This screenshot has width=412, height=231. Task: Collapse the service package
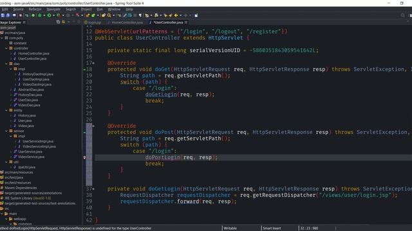[6, 131]
